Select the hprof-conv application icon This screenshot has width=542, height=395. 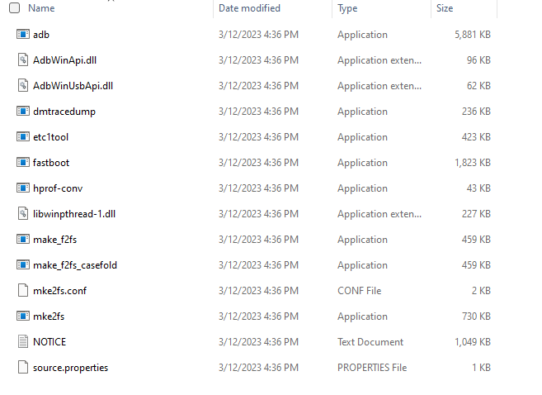point(23,188)
